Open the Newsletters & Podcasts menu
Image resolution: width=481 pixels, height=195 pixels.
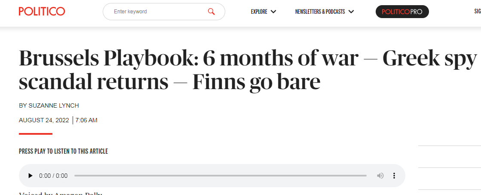320,12
